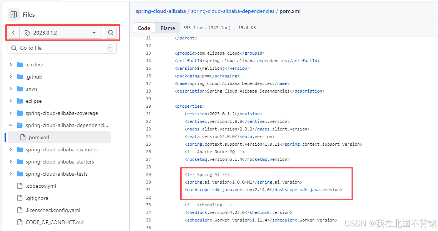438x231 pixels.
Task: Click seata version value "2.0.0"
Action: 229,137
